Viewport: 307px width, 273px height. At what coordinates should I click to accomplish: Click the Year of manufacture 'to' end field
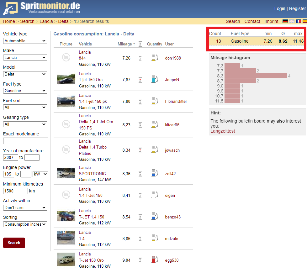(32, 158)
